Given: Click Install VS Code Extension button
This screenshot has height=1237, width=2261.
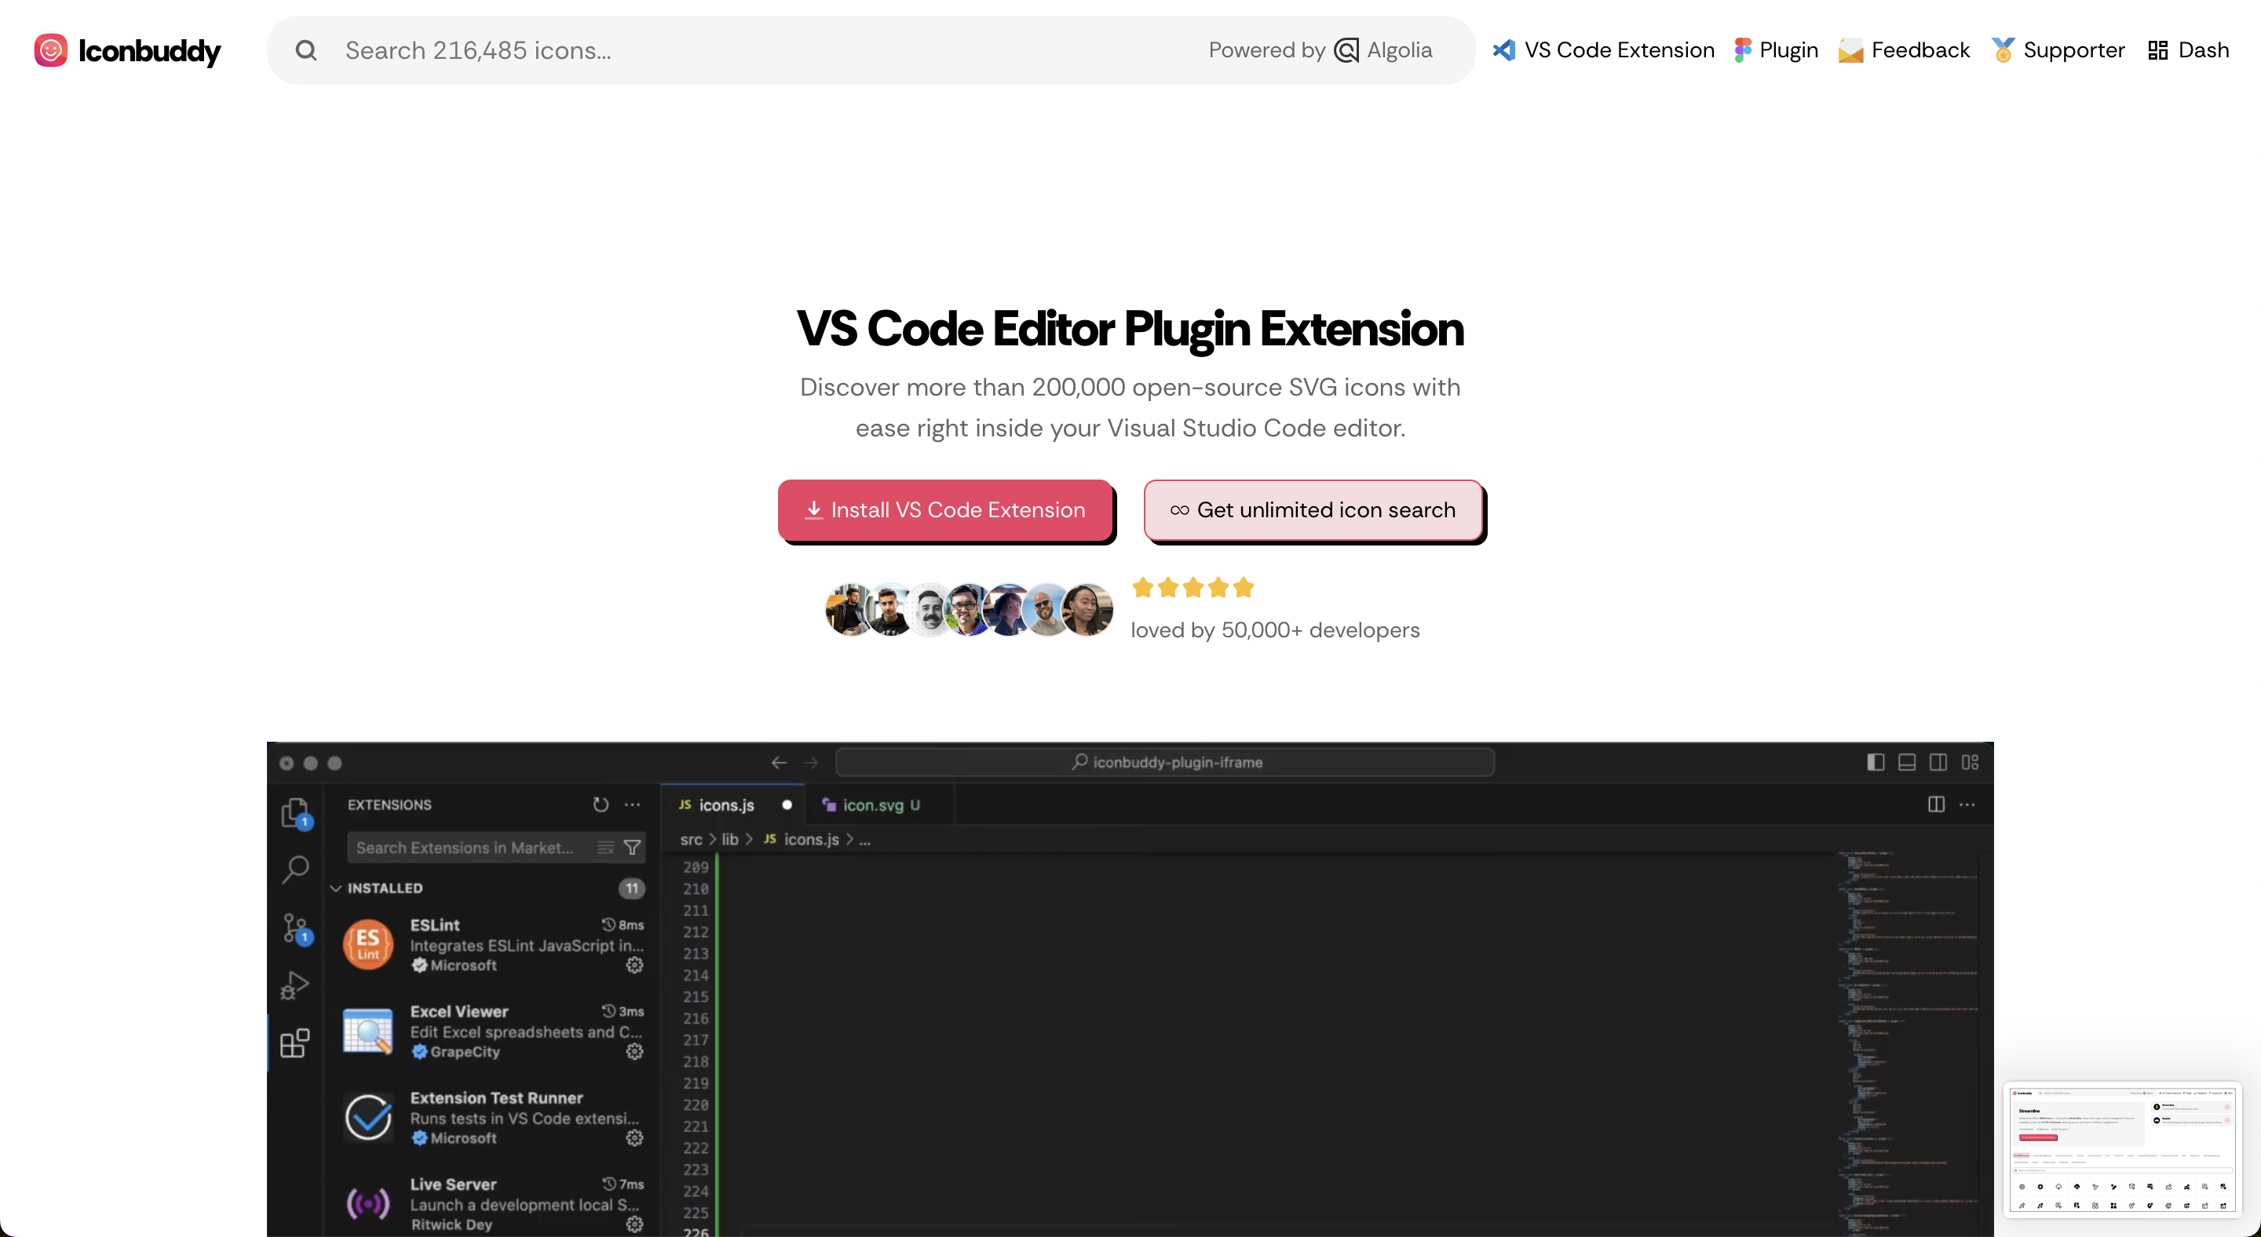Looking at the screenshot, I should pos(945,509).
